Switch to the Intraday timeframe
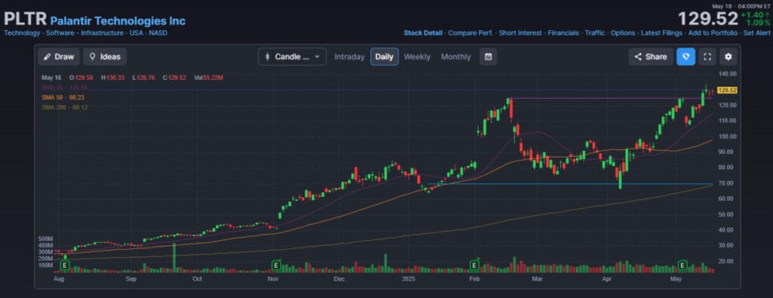Image resolution: width=773 pixels, height=298 pixels. [x=349, y=57]
